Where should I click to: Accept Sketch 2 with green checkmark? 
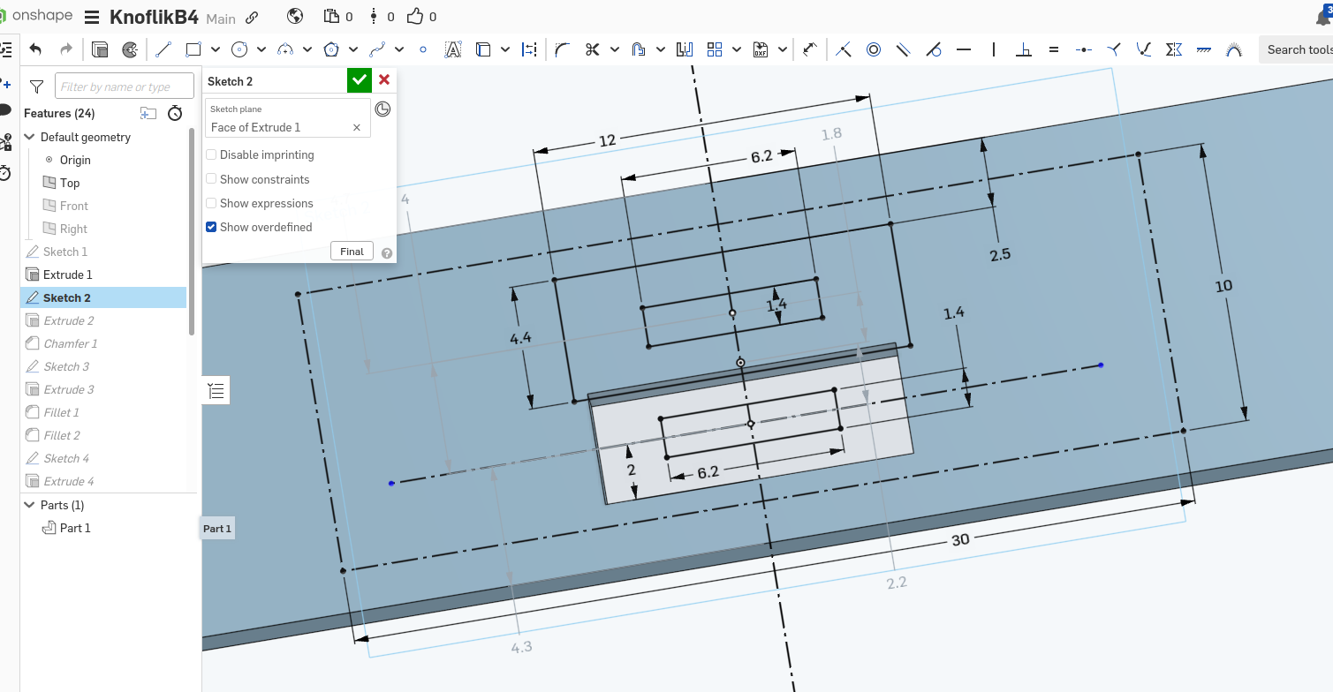(x=359, y=80)
